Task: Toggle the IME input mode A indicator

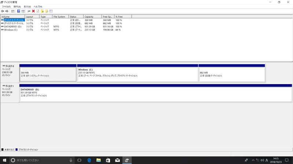Action: (x=267, y=160)
